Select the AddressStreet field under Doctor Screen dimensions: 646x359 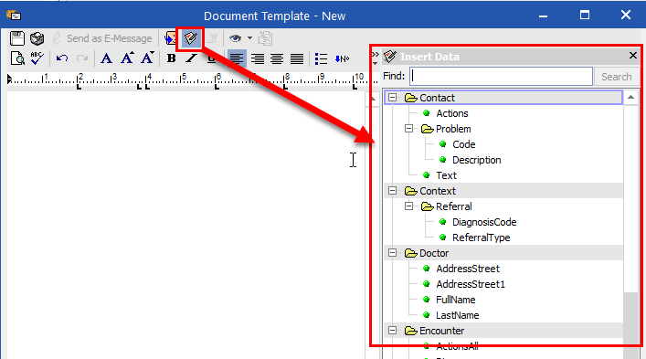[468, 269]
